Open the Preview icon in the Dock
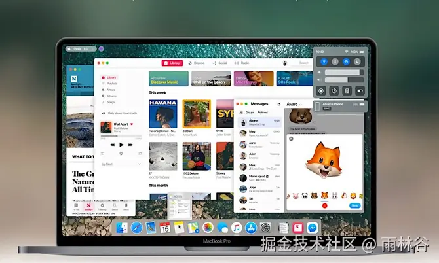Screen dimensions: 439x263 point(151,228)
